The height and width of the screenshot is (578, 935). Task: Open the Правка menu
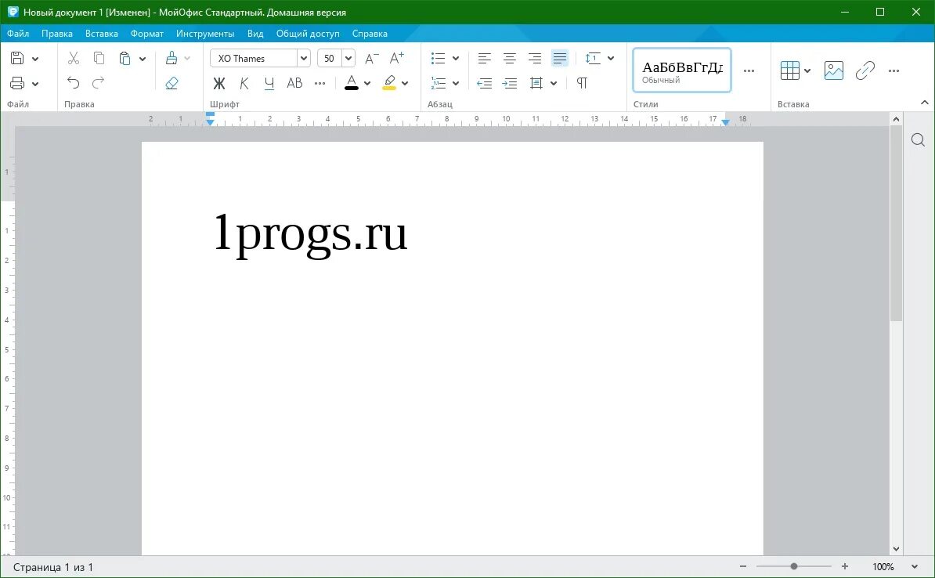(x=57, y=34)
